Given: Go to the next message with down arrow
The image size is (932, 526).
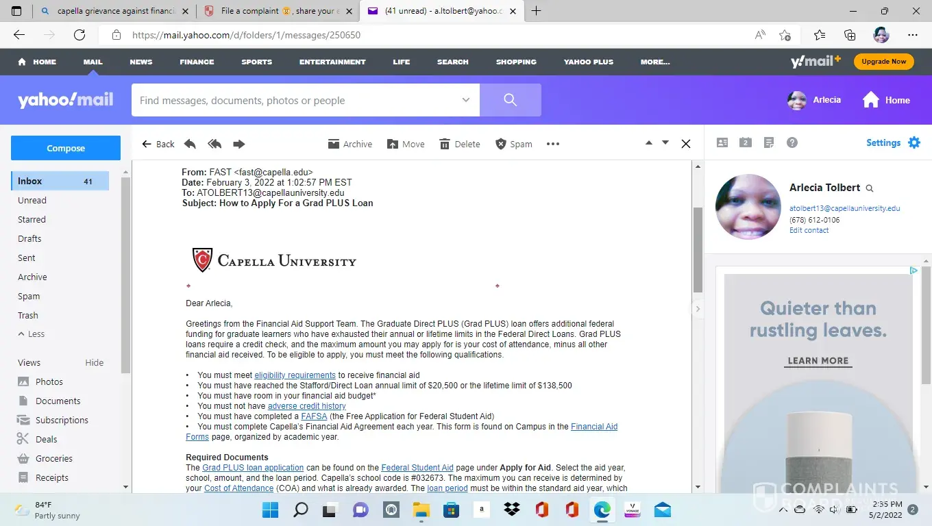Looking at the screenshot, I should point(665,143).
